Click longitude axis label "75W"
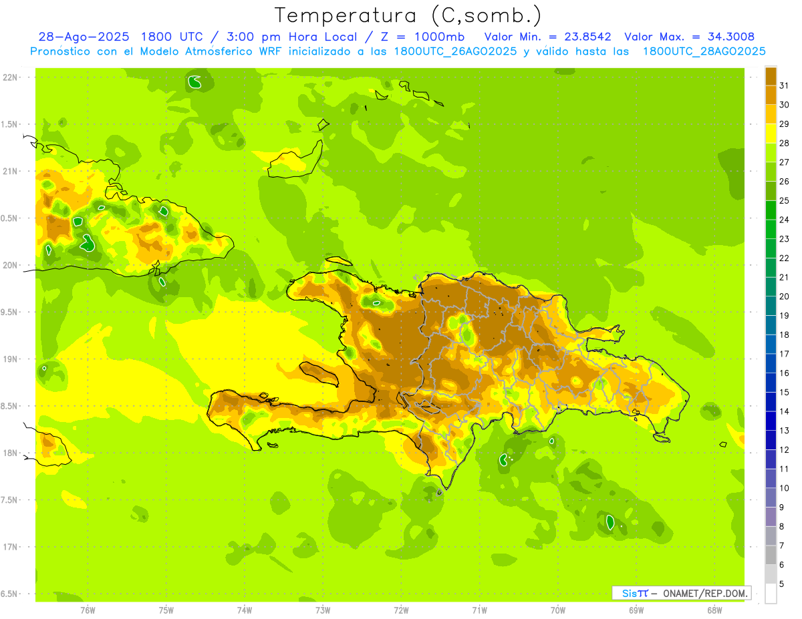 pyautogui.click(x=166, y=609)
